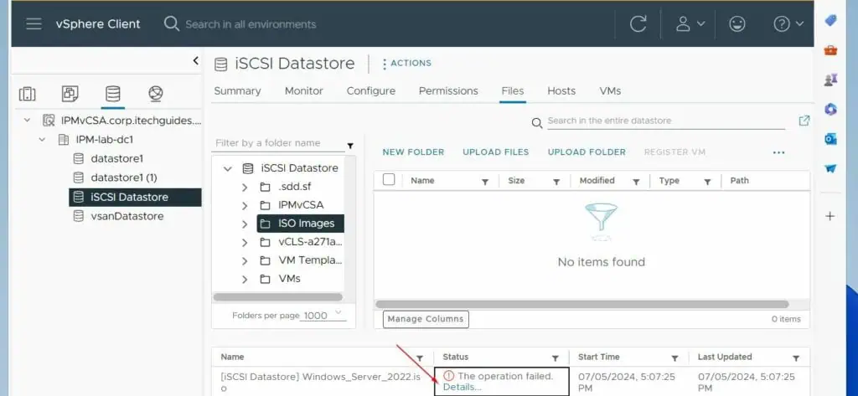Open the Configure tab
The image size is (858, 396).
(x=371, y=90)
